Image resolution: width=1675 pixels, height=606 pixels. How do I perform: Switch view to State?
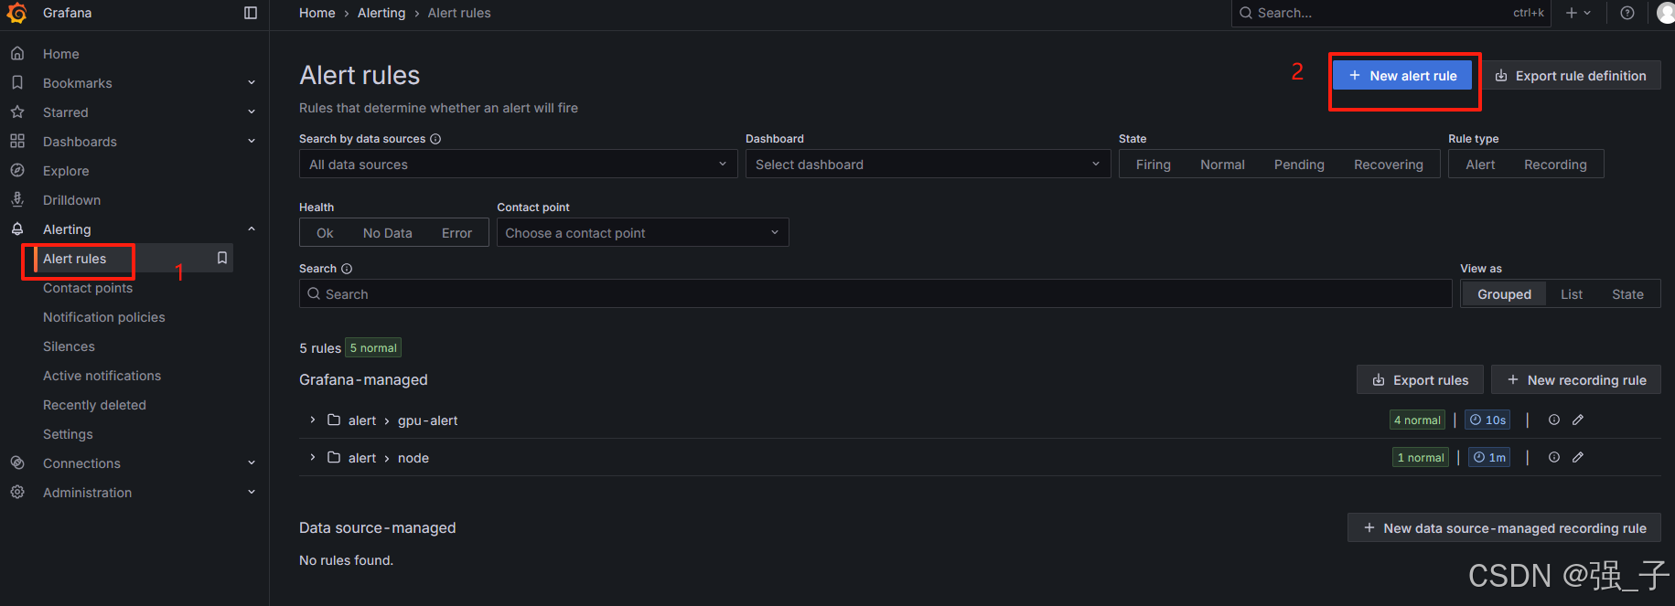(x=1627, y=294)
